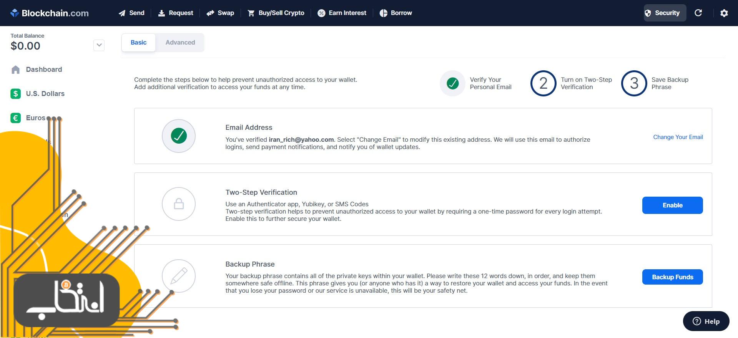Click the Borrow pie icon
The width and height of the screenshot is (738, 338).
point(383,13)
